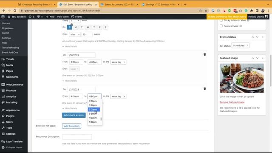Go forward using browser forward arrow
Viewport: 272px width, 153px height.
9,11
